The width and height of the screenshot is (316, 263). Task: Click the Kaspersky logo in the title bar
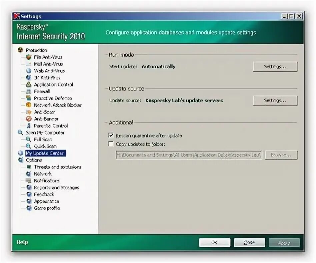tap(17, 16)
